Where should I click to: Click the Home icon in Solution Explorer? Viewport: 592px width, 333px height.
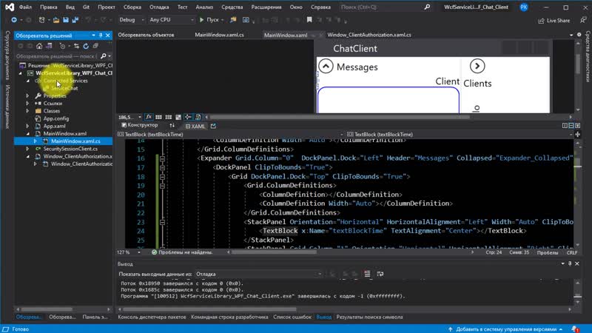(39, 46)
